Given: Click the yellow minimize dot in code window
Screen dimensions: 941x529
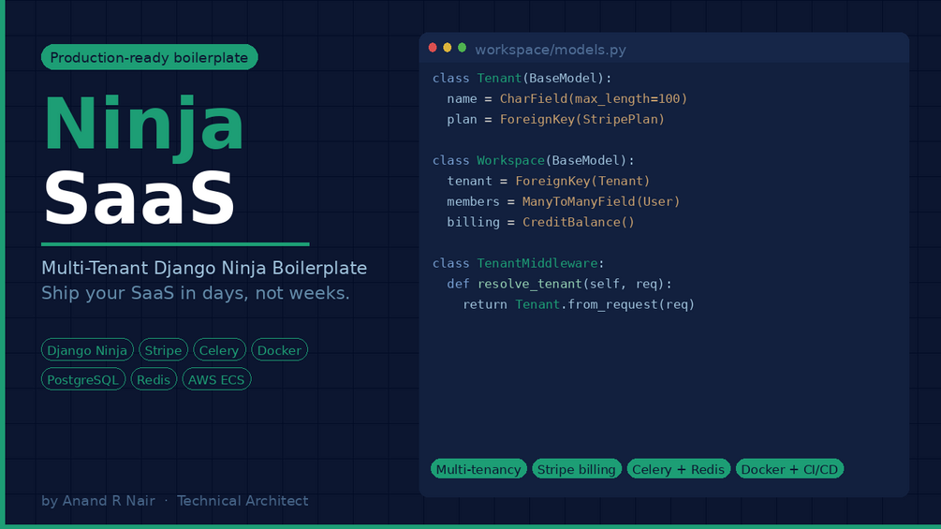Looking at the screenshot, I should (x=448, y=48).
